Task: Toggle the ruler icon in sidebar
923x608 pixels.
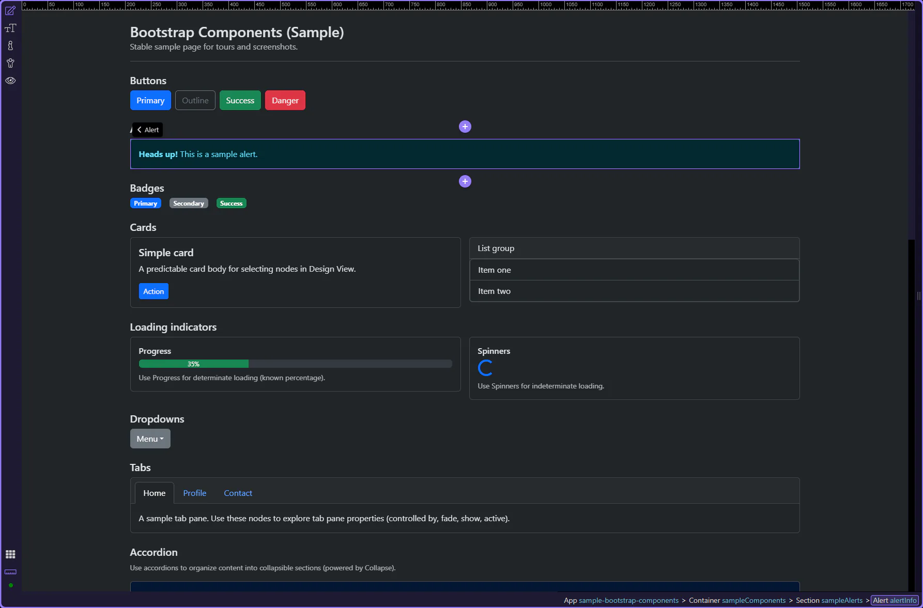Action: (x=10, y=572)
